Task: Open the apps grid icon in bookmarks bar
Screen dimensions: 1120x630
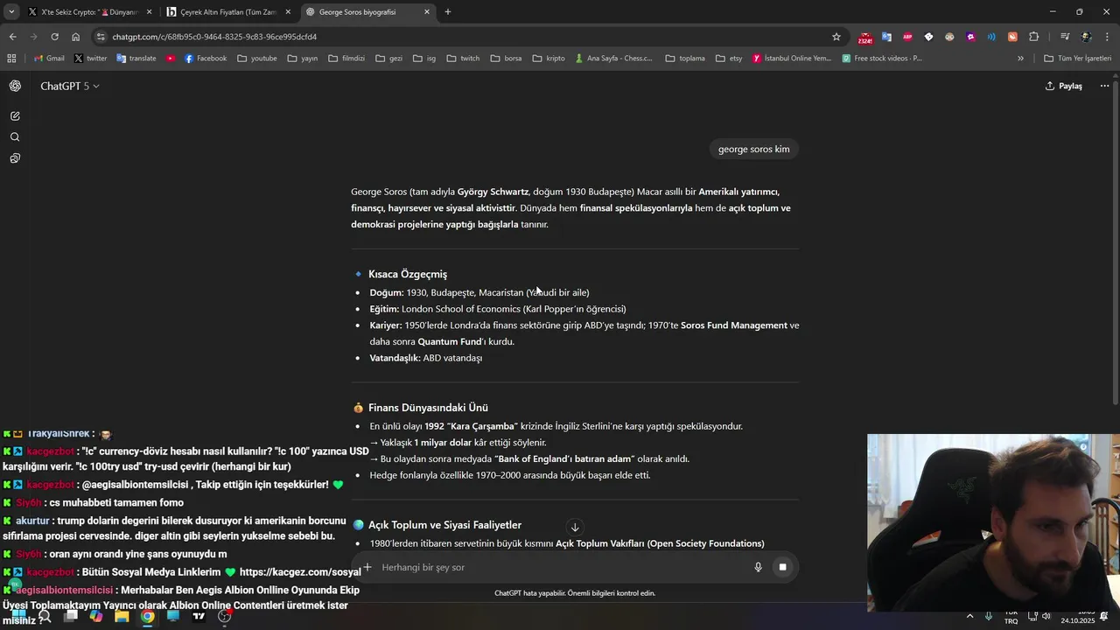Action: click(11, 59)
